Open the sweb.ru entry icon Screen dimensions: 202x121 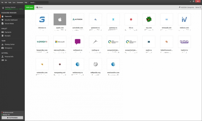(x=149, y=42)
